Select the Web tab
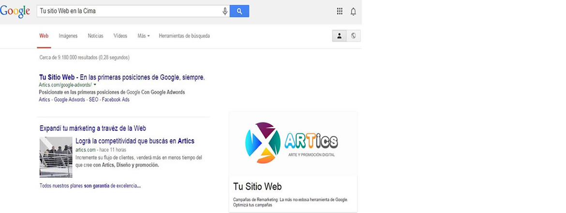 (44, 36)
